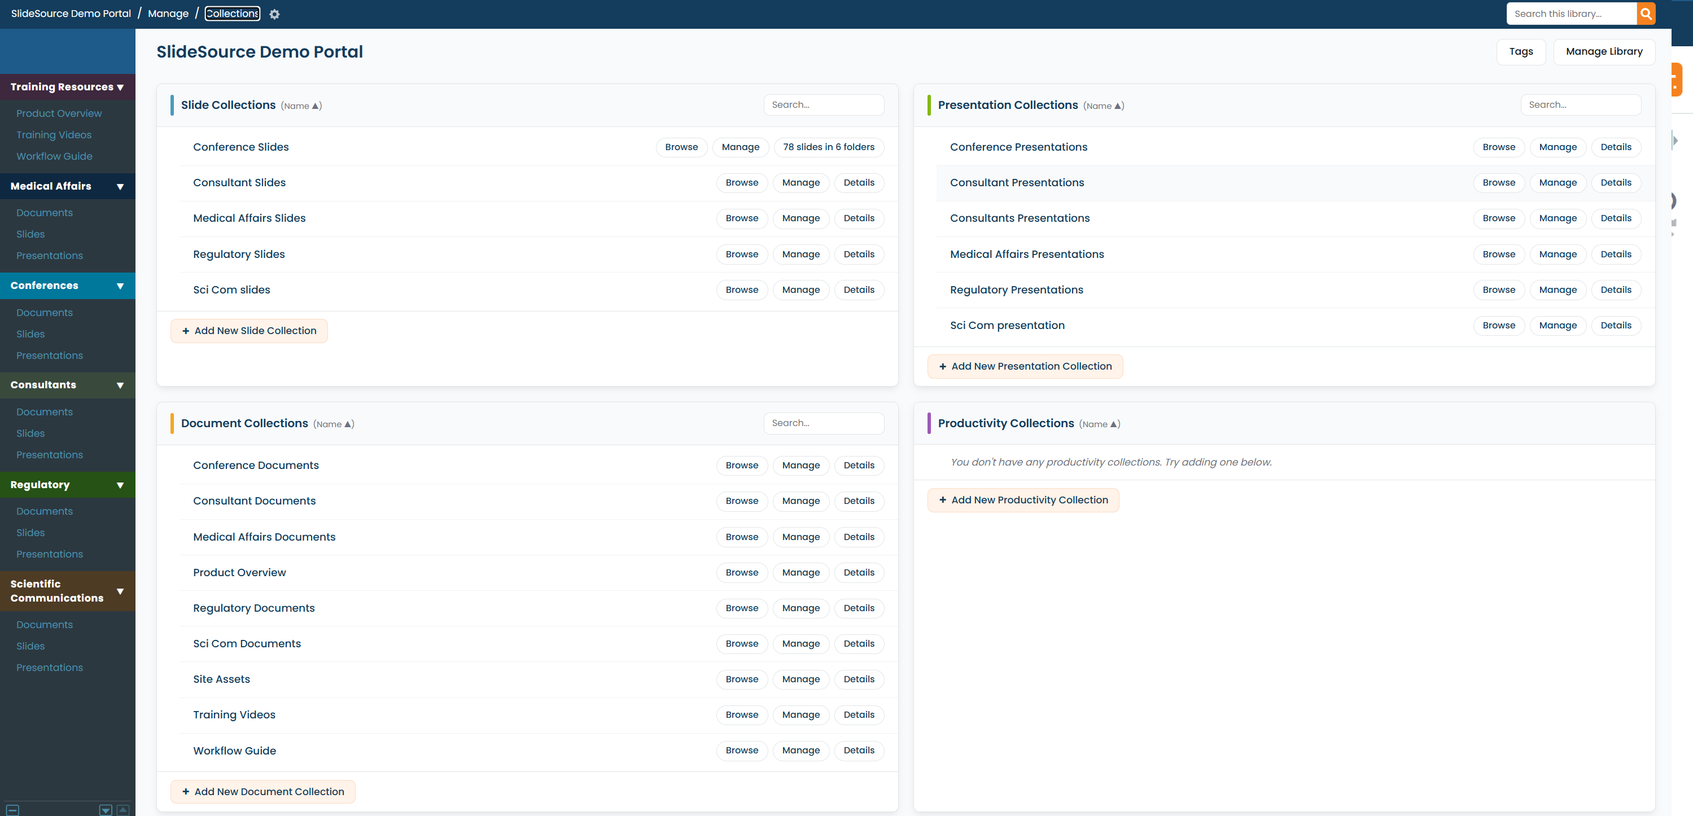Toggle Productivity Collections Name sort order
The width and height of the screenshot is (1693, 816).
tap(1100, 424)
